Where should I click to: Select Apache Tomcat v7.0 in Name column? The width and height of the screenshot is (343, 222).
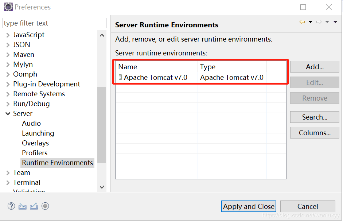(x=156, y=77)
